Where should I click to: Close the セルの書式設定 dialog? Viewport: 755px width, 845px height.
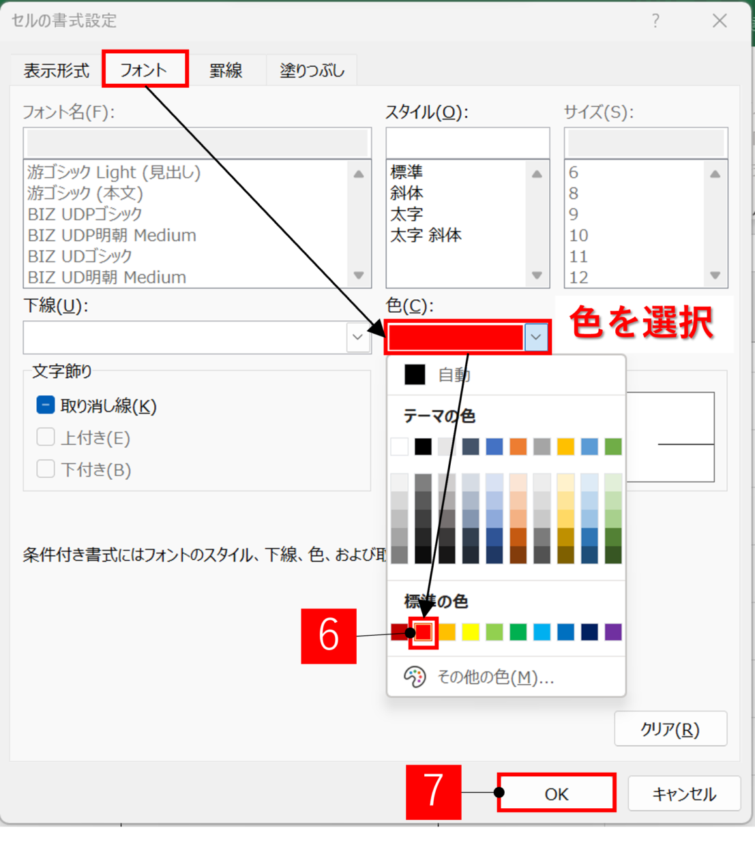click(x=720, y=21)
